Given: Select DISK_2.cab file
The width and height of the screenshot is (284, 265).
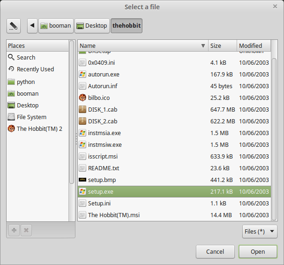Looking at the screenshot, I should [x=174, y=121].
